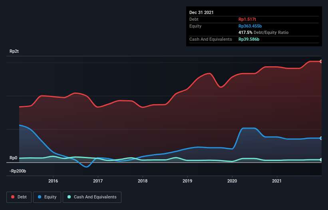
Task: Click the 2019 x-axis label
Action: [187, 181]
